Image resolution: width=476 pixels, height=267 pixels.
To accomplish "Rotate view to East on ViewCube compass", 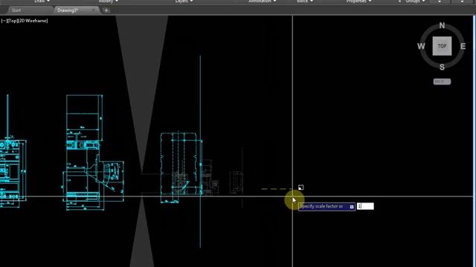I will (x=463, y=46).
